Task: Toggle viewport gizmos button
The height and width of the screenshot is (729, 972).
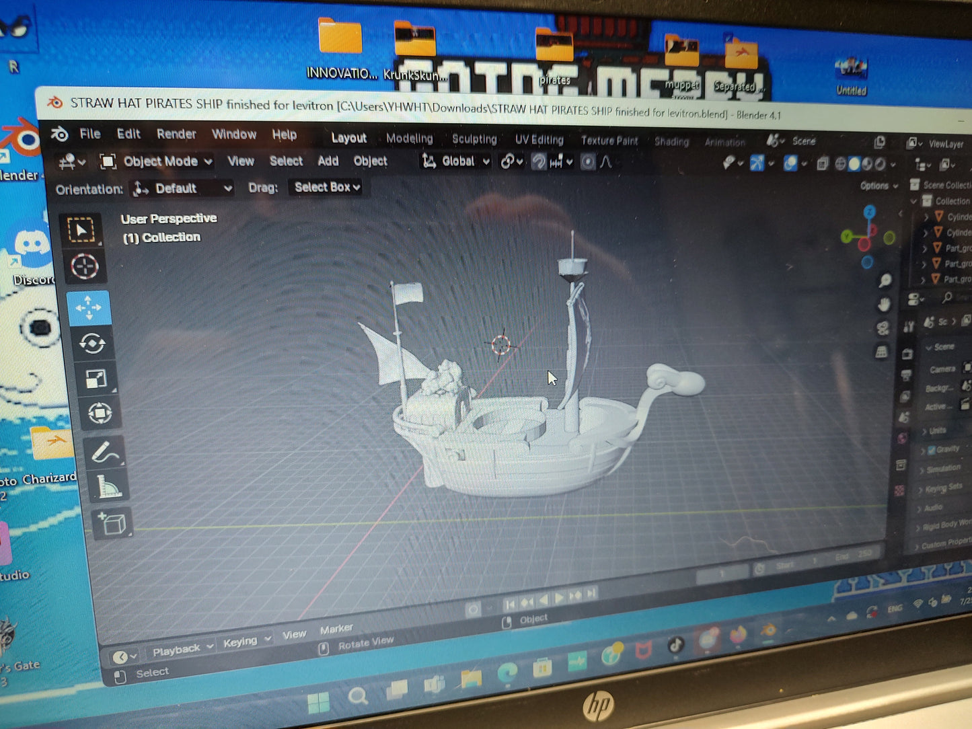Action: tap(757, 163)
